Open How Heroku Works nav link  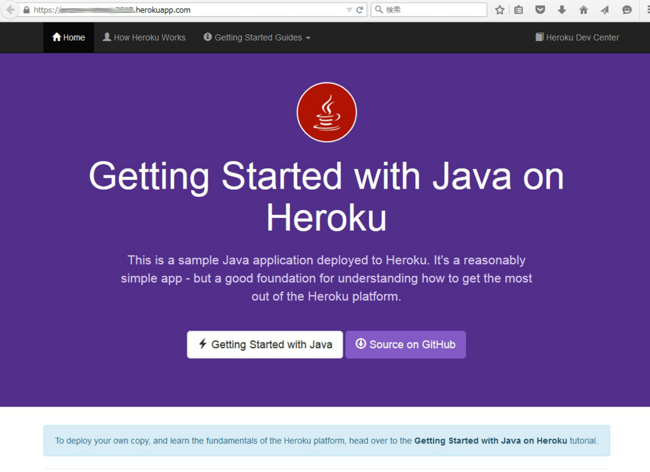pyautogui.click(x=144, y=37)
